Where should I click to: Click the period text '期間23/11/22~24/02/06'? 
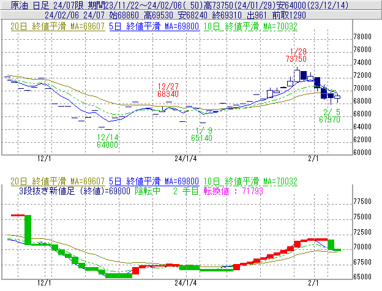click(x=135, y=5)
